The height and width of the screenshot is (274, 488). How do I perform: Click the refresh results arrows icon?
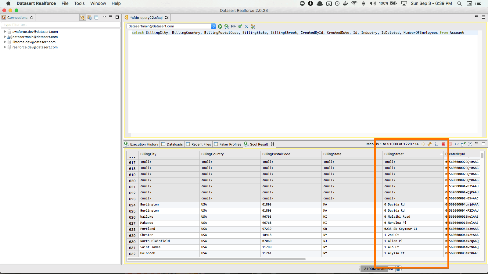point(430,144)
